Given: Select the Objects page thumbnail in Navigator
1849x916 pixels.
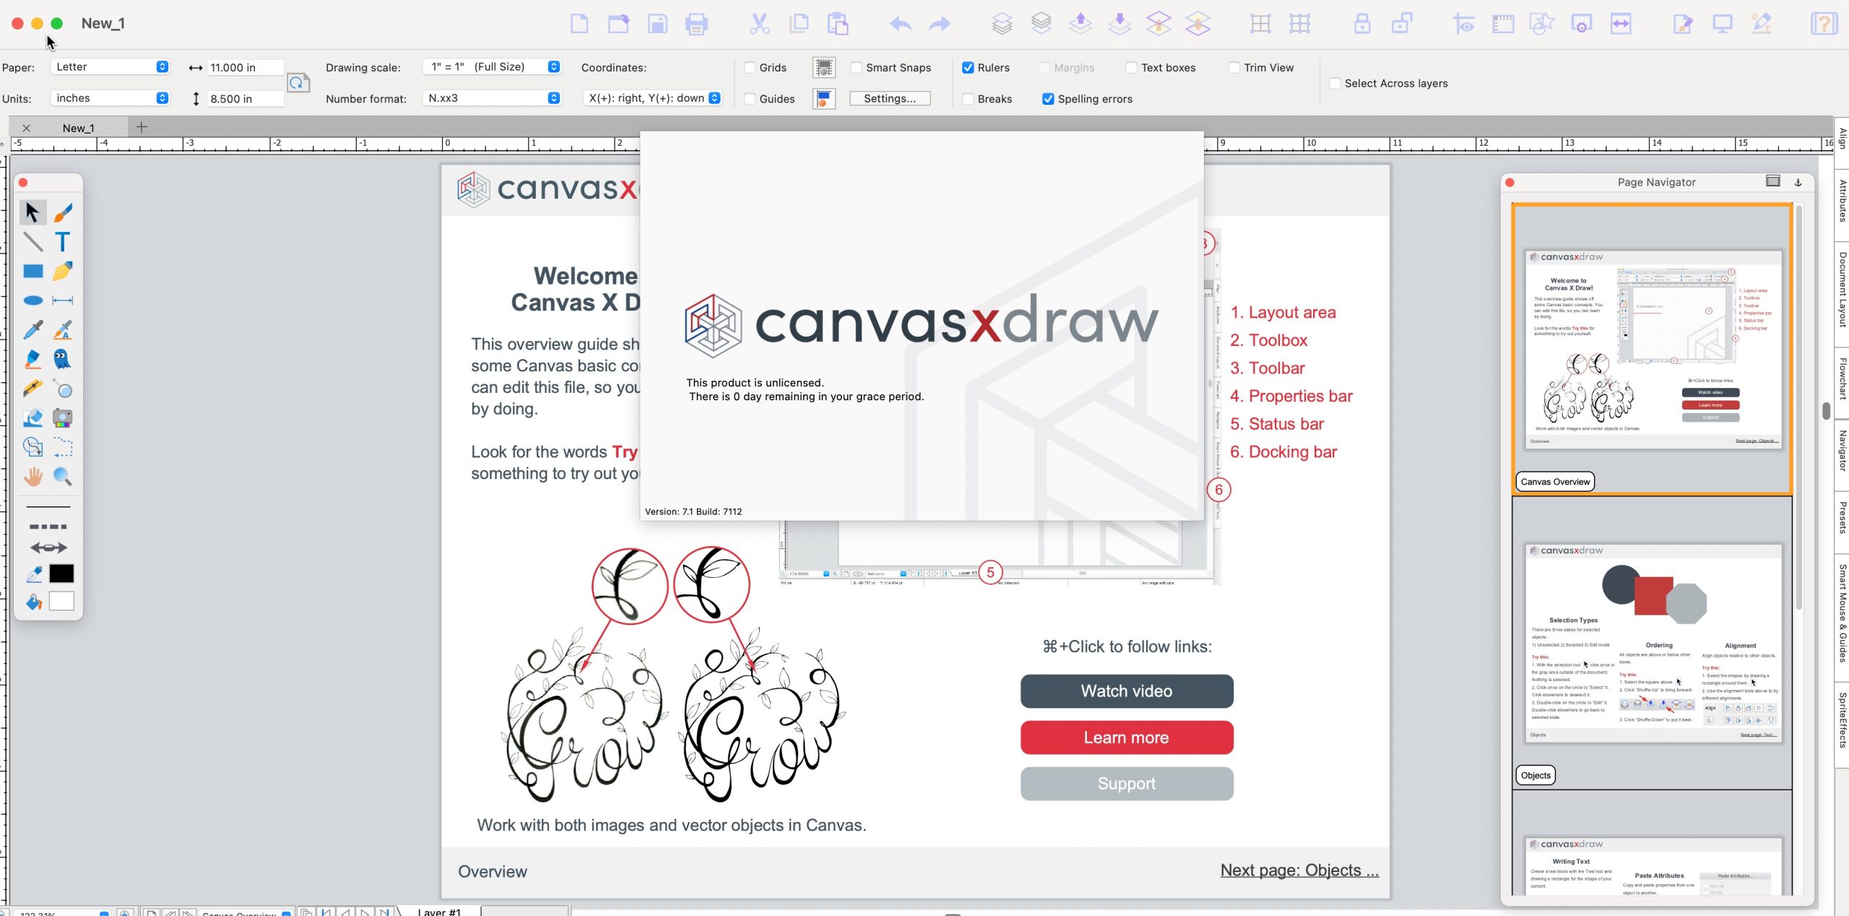Looking at the screenshot, I should coord(1653,643).
